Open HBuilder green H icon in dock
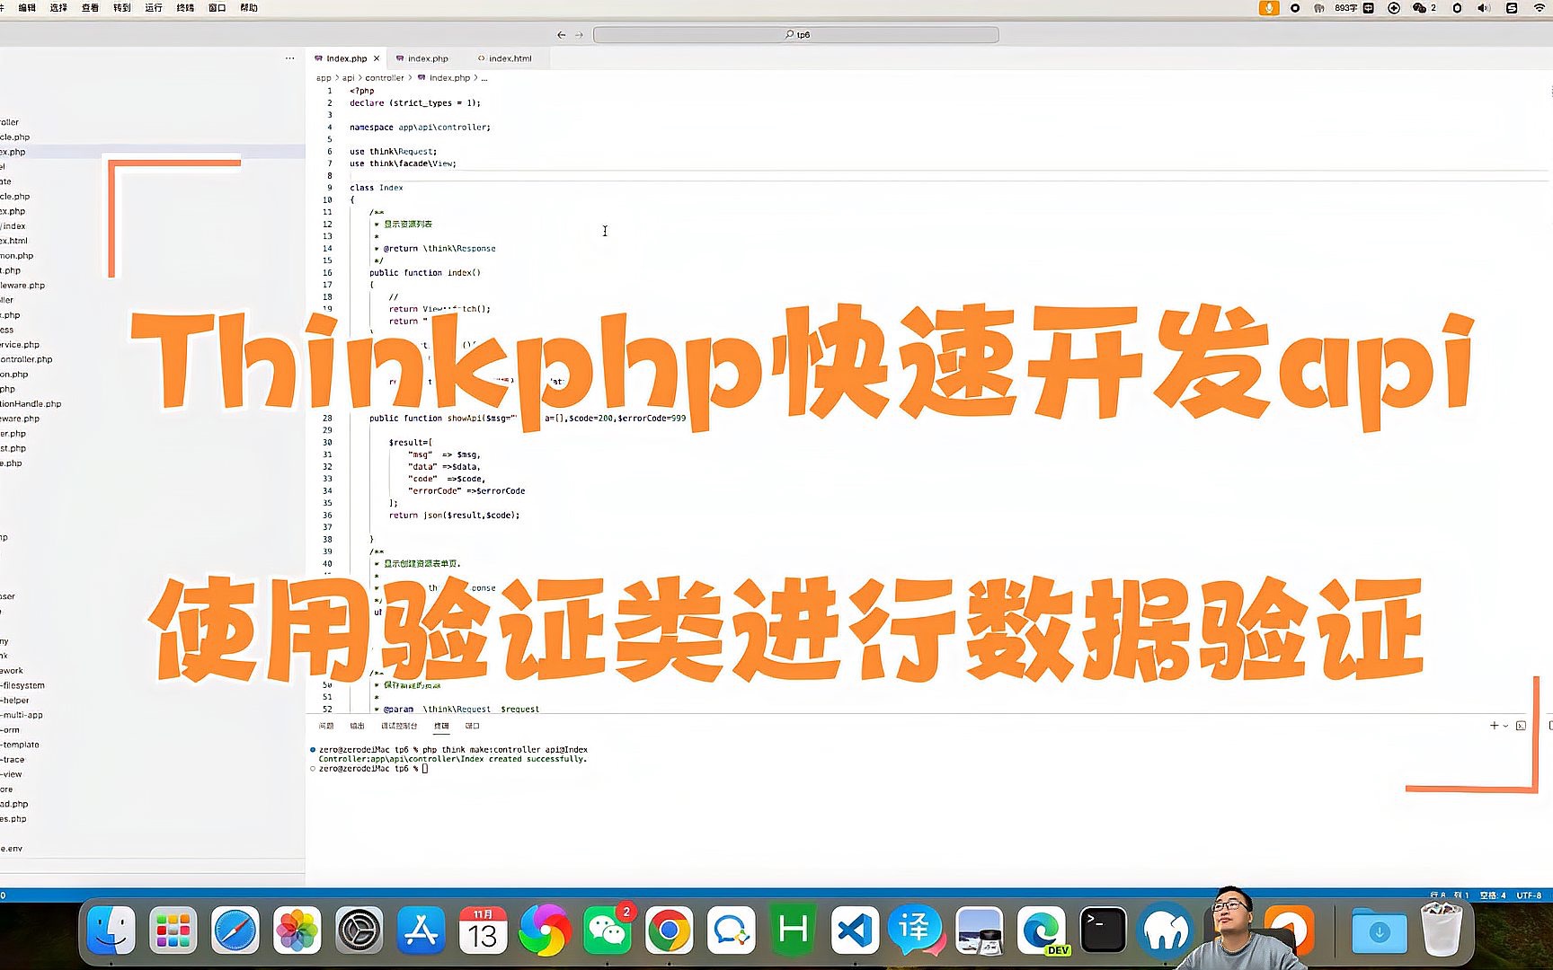1553x970 pixels. (x=794, y=930)
